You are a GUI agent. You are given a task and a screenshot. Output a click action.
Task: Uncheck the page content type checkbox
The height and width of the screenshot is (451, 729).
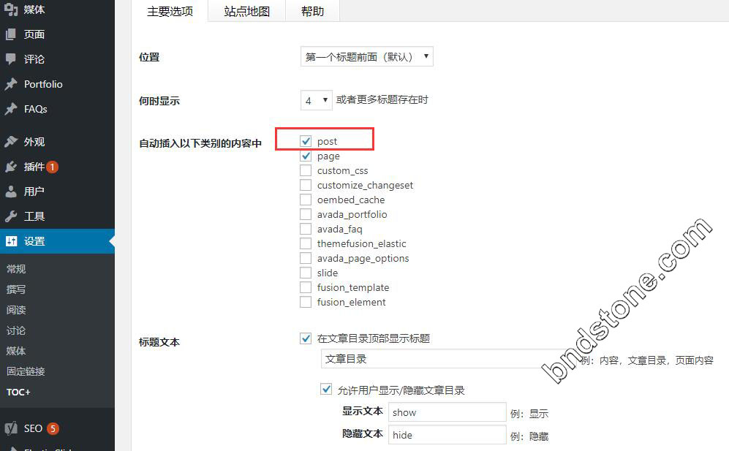pyautogui.click(x=306, y=156)
